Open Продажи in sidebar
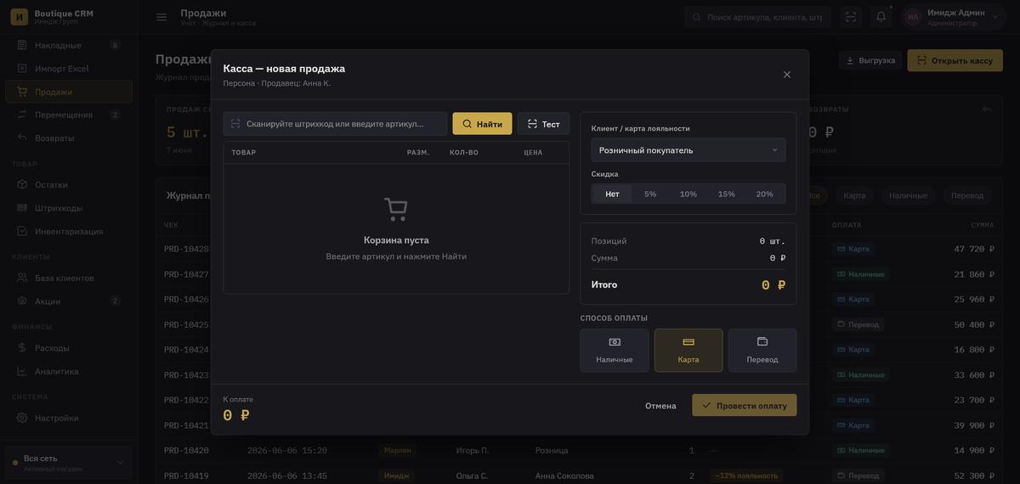 [x=69, y=92]
